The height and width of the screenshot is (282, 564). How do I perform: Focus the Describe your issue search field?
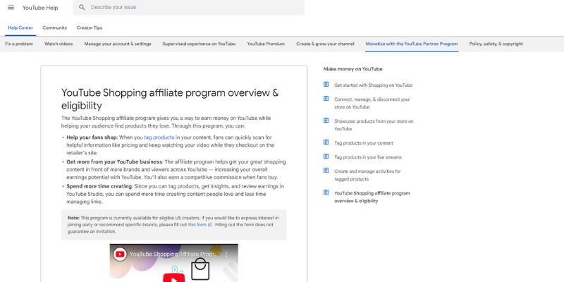tap(188, 7)
